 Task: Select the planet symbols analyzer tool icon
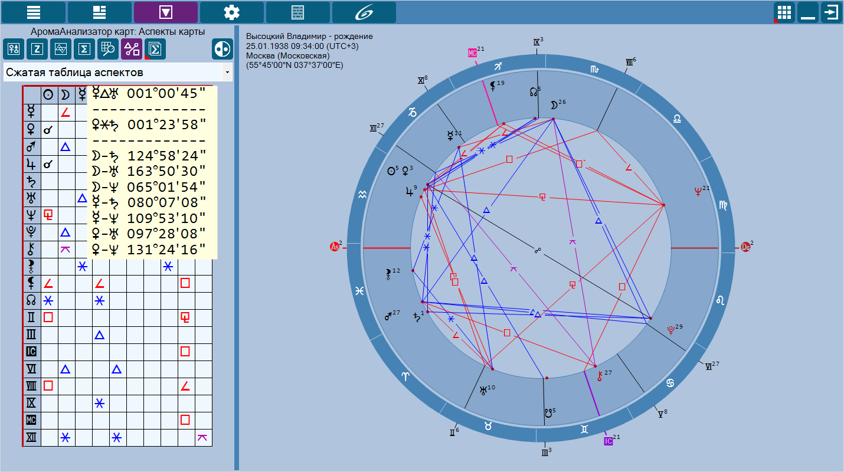[x=14, y=50]
